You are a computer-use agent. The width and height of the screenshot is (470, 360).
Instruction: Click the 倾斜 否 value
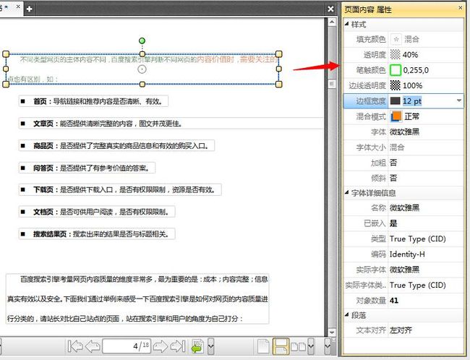tap(393, 178)
